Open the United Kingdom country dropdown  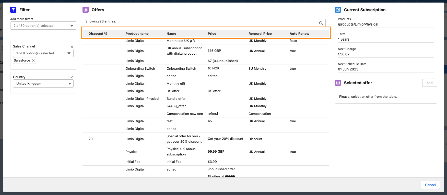click(x=43, y=83)
